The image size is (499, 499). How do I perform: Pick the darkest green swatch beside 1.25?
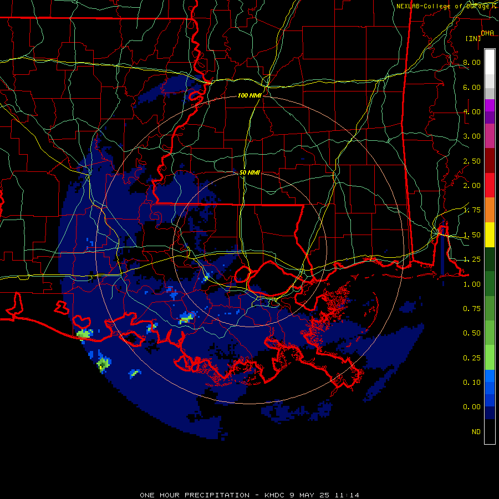[490, 259]
